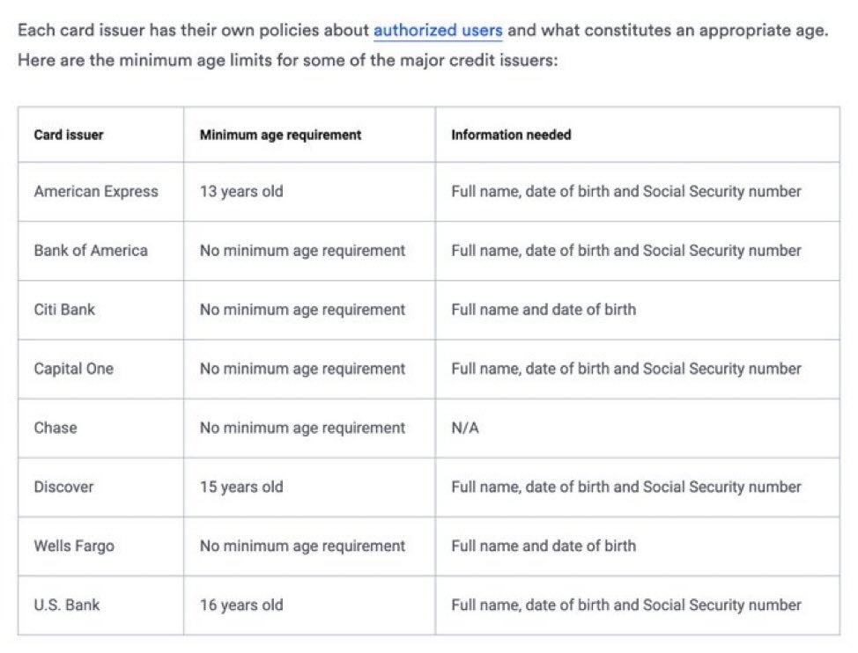Click Citi Bank's Full name and date of birth
The image size is (858, 653).
coord(544,309)
